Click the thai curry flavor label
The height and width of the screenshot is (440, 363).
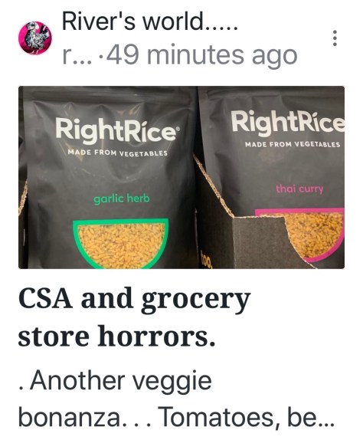299,189
